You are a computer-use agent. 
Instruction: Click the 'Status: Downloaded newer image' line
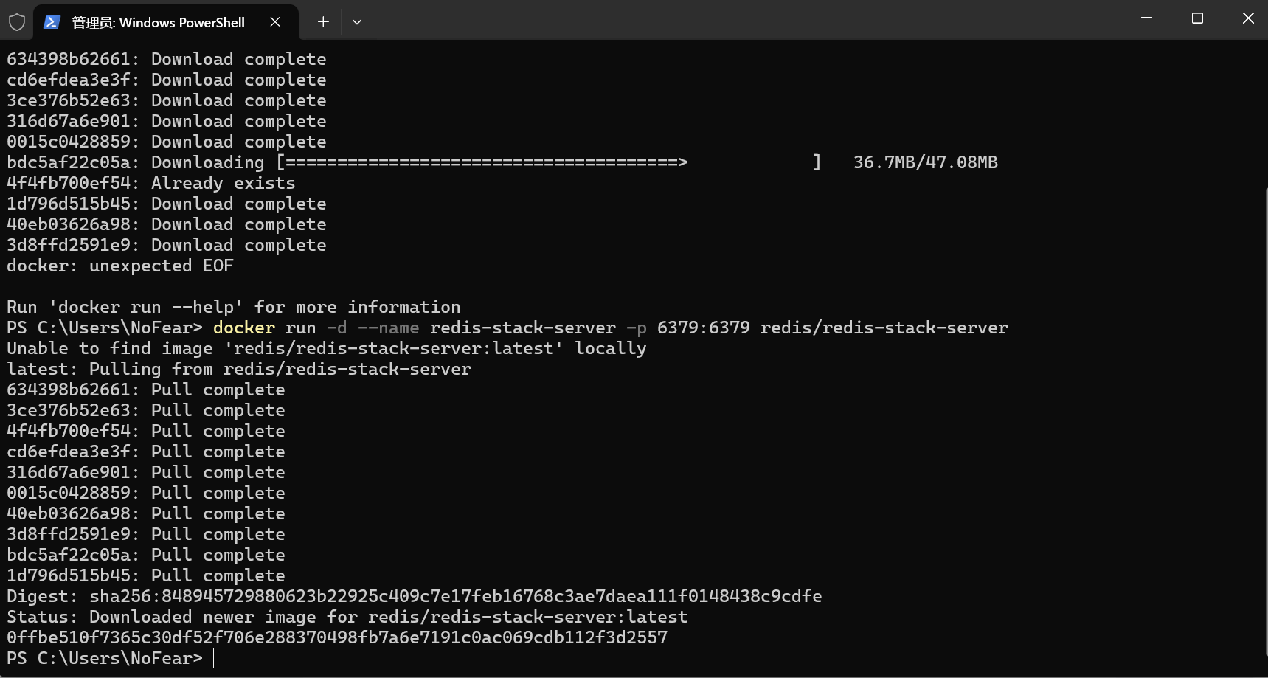point(347,617)
